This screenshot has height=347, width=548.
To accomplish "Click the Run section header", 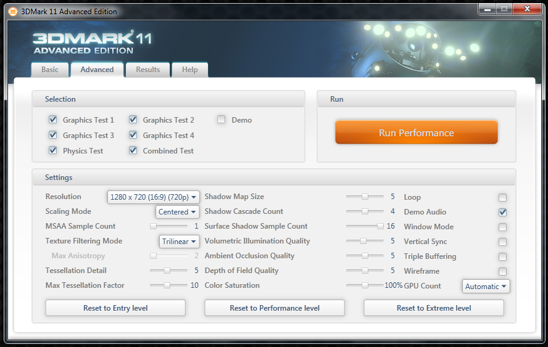I will pos(416,99).
